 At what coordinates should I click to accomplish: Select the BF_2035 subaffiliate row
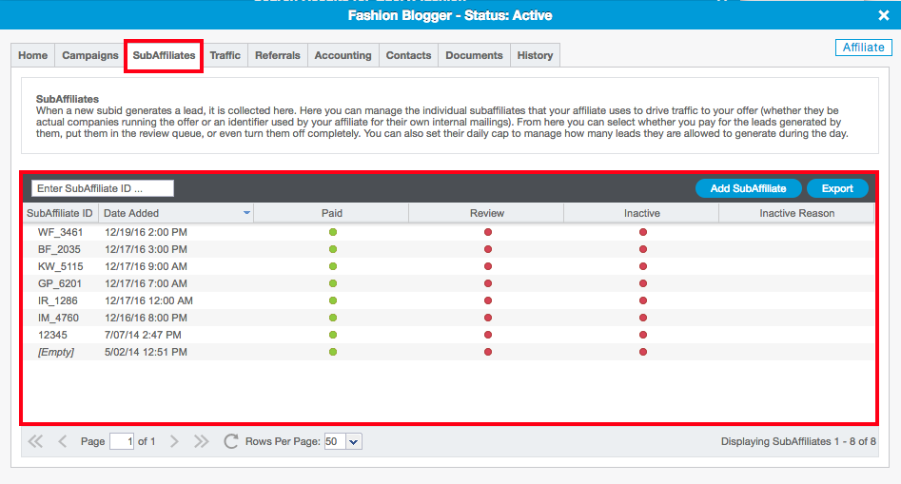click(449, 249)
